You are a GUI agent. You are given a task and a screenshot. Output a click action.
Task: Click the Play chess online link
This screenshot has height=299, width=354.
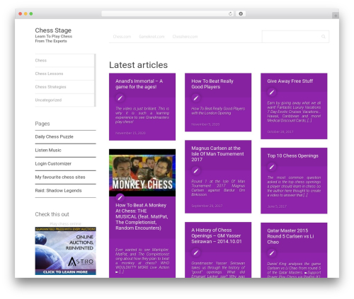(66, 224)
